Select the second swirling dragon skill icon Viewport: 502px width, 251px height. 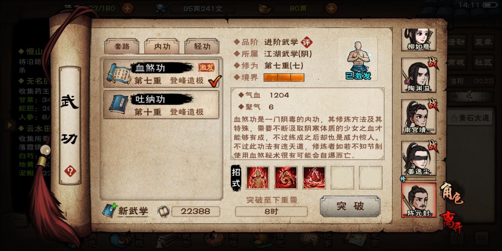[286, 178]
